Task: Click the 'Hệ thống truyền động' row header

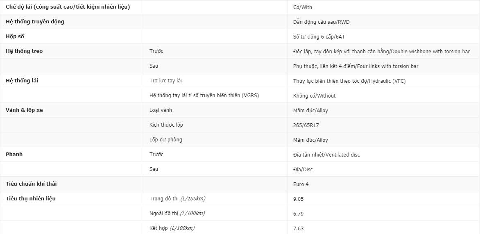Action: 35,22
